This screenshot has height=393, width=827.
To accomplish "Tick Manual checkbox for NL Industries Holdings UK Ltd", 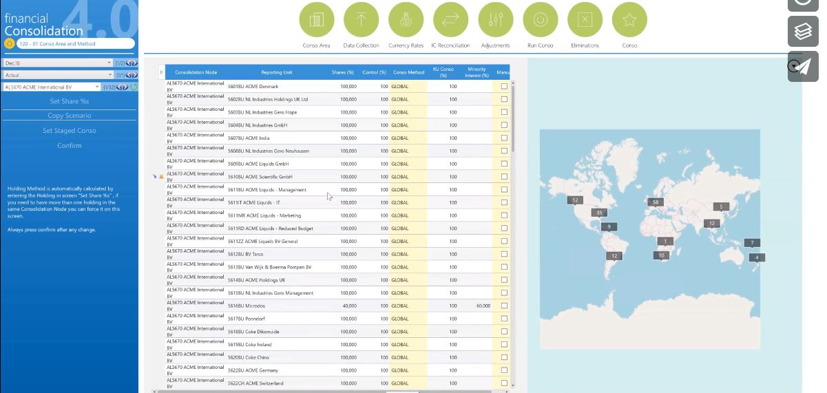I will (504, 99).
